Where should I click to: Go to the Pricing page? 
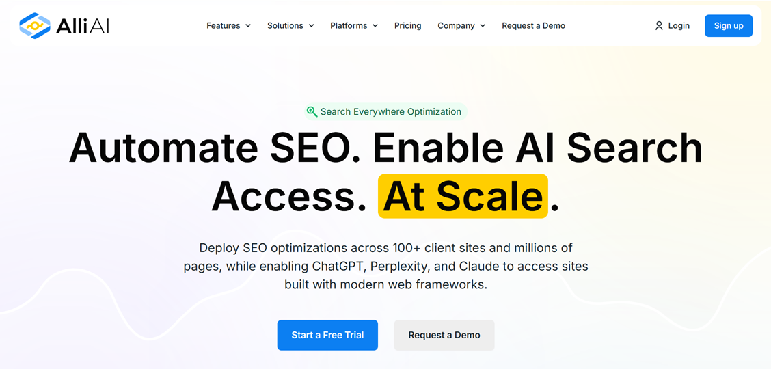(x=407, y=26)
